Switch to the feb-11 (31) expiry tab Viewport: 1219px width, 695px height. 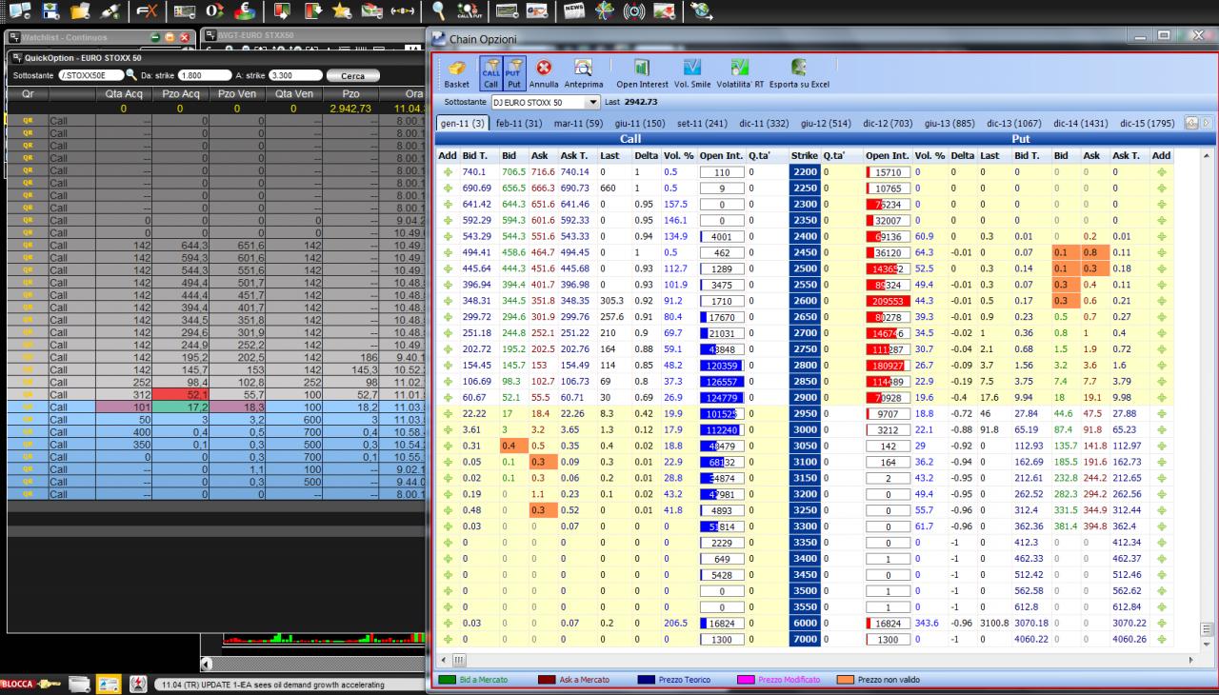click(518, 123)
